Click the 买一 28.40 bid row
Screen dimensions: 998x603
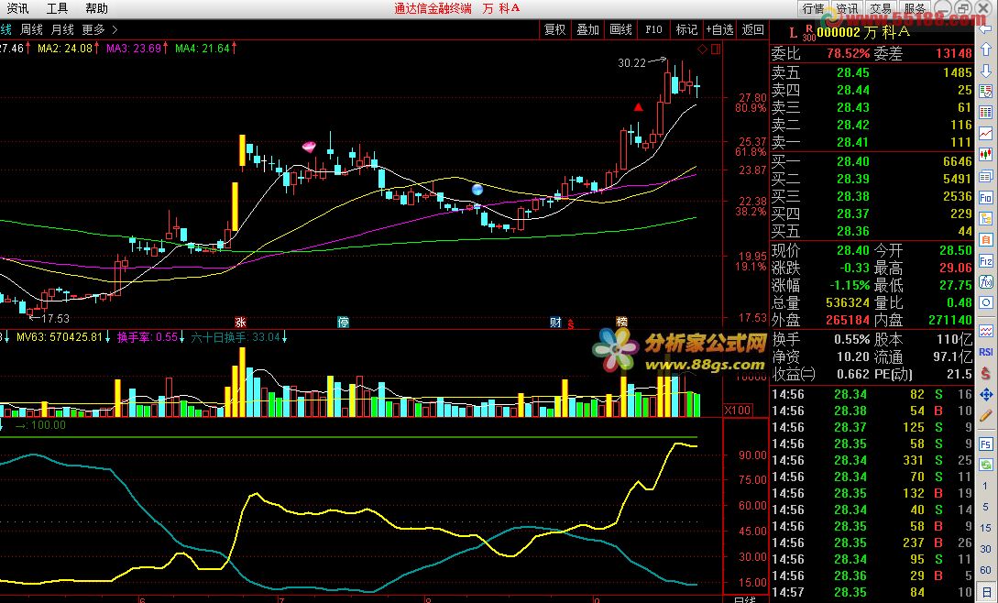[x=872, y=161]
